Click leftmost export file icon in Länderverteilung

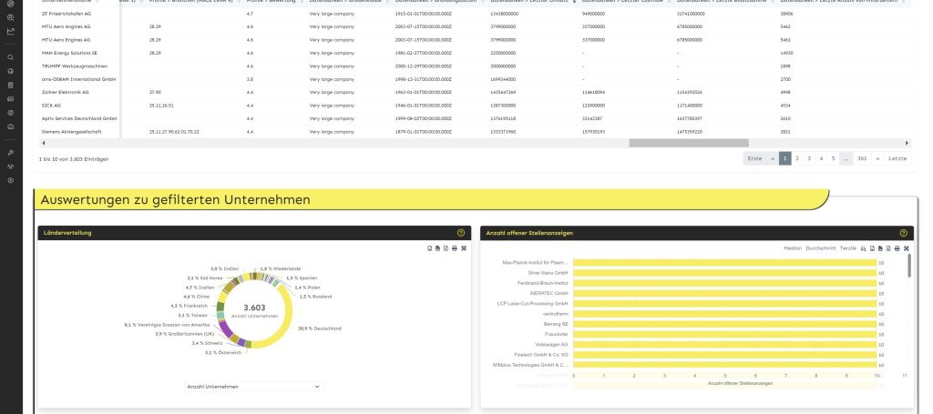430,248
